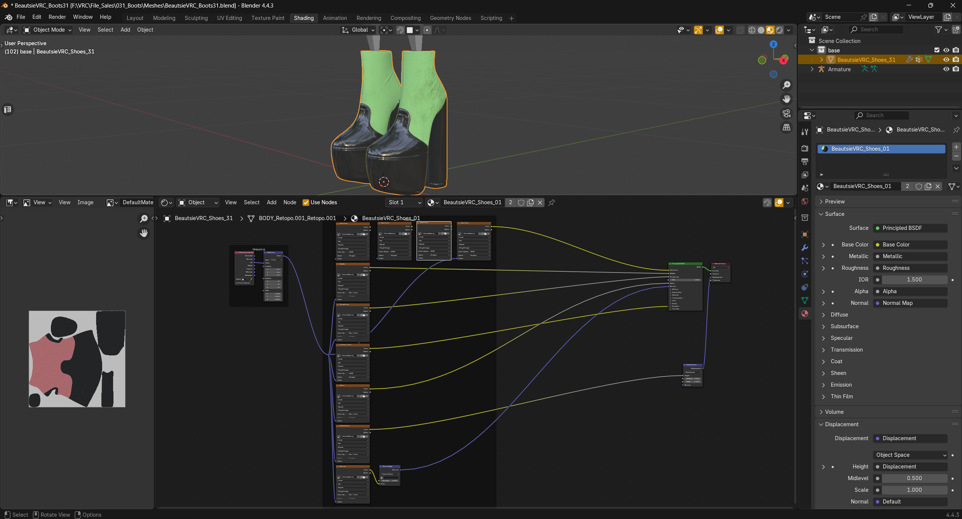Adjust the IOR value slider
962x519 pixels.
pyautogui.click(x=914, y=280)
